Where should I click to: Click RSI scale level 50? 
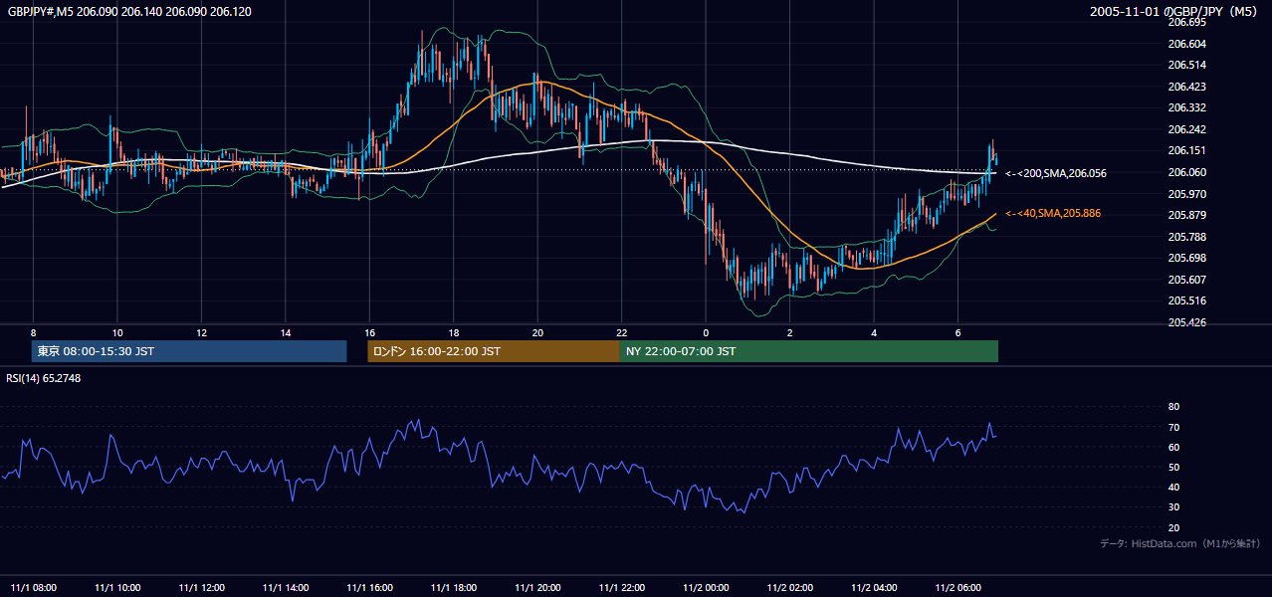[1173, 468]
